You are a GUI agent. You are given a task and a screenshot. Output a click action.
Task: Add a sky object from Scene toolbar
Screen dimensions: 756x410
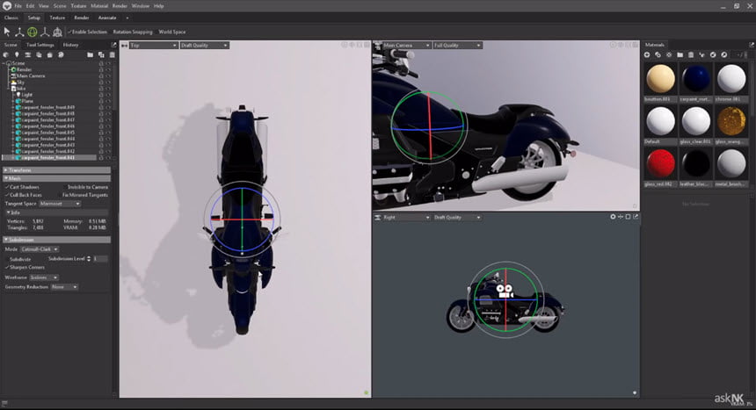tap(39, 55)
